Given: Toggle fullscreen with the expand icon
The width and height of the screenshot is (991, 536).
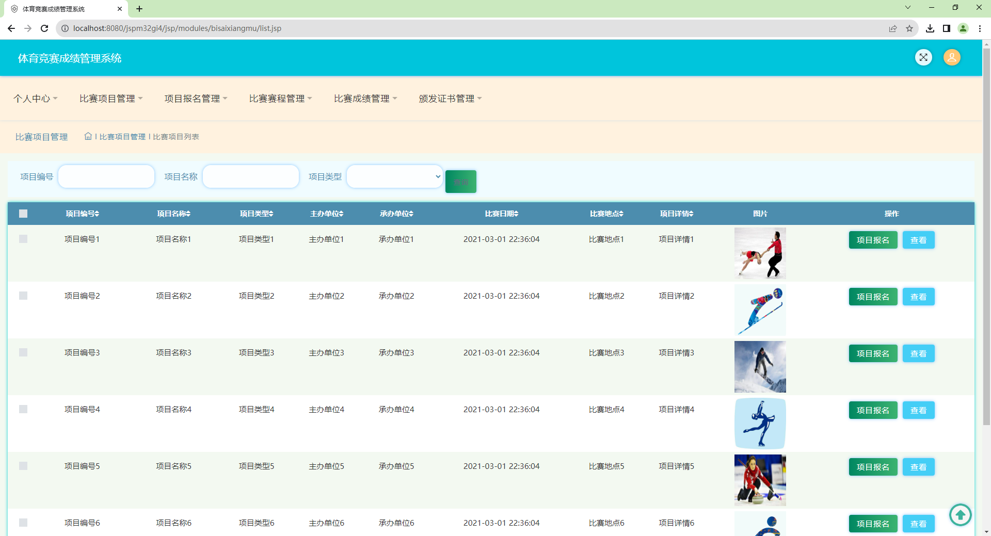Looking at the screenshot, I should (x=923, y=57).
